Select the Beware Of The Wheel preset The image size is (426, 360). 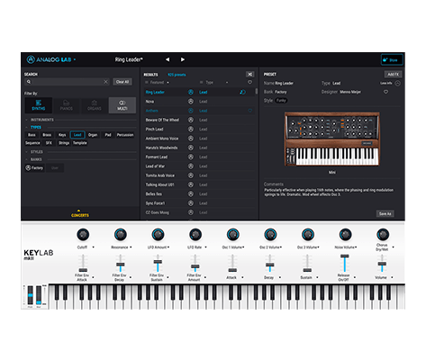199,120
